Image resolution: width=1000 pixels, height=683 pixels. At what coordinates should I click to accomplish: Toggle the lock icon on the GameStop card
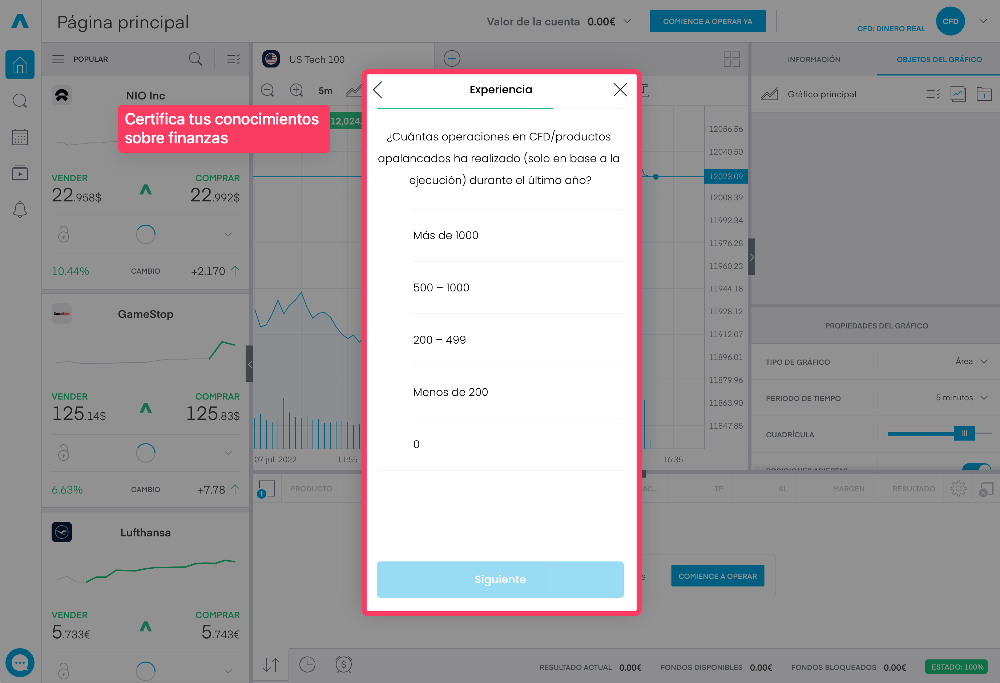point(64,453)
